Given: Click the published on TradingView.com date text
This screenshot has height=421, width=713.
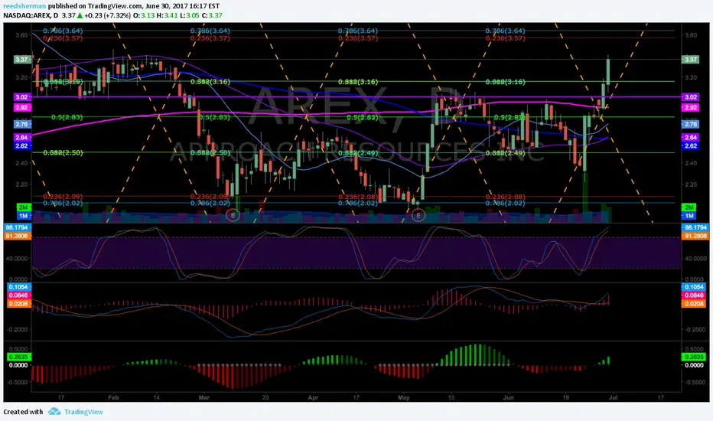Looking at the screenshot, I should pyautogui.click(x=134, y=6).
